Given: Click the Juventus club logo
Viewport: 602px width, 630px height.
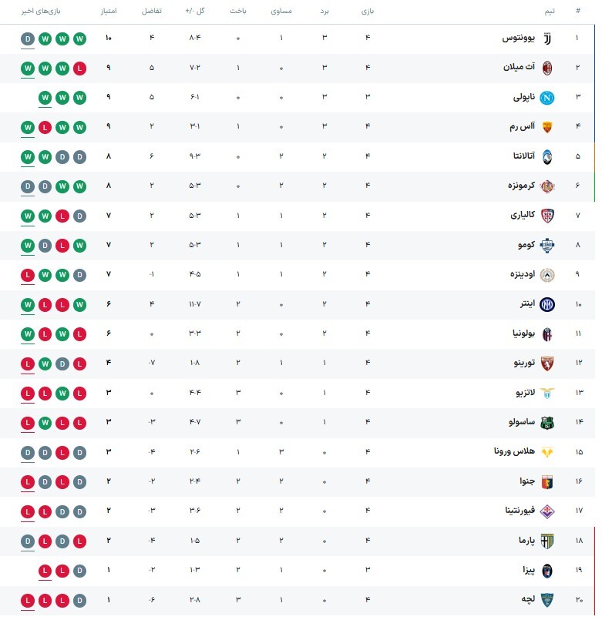Looking at the screenshot, I should coord(547,39).
